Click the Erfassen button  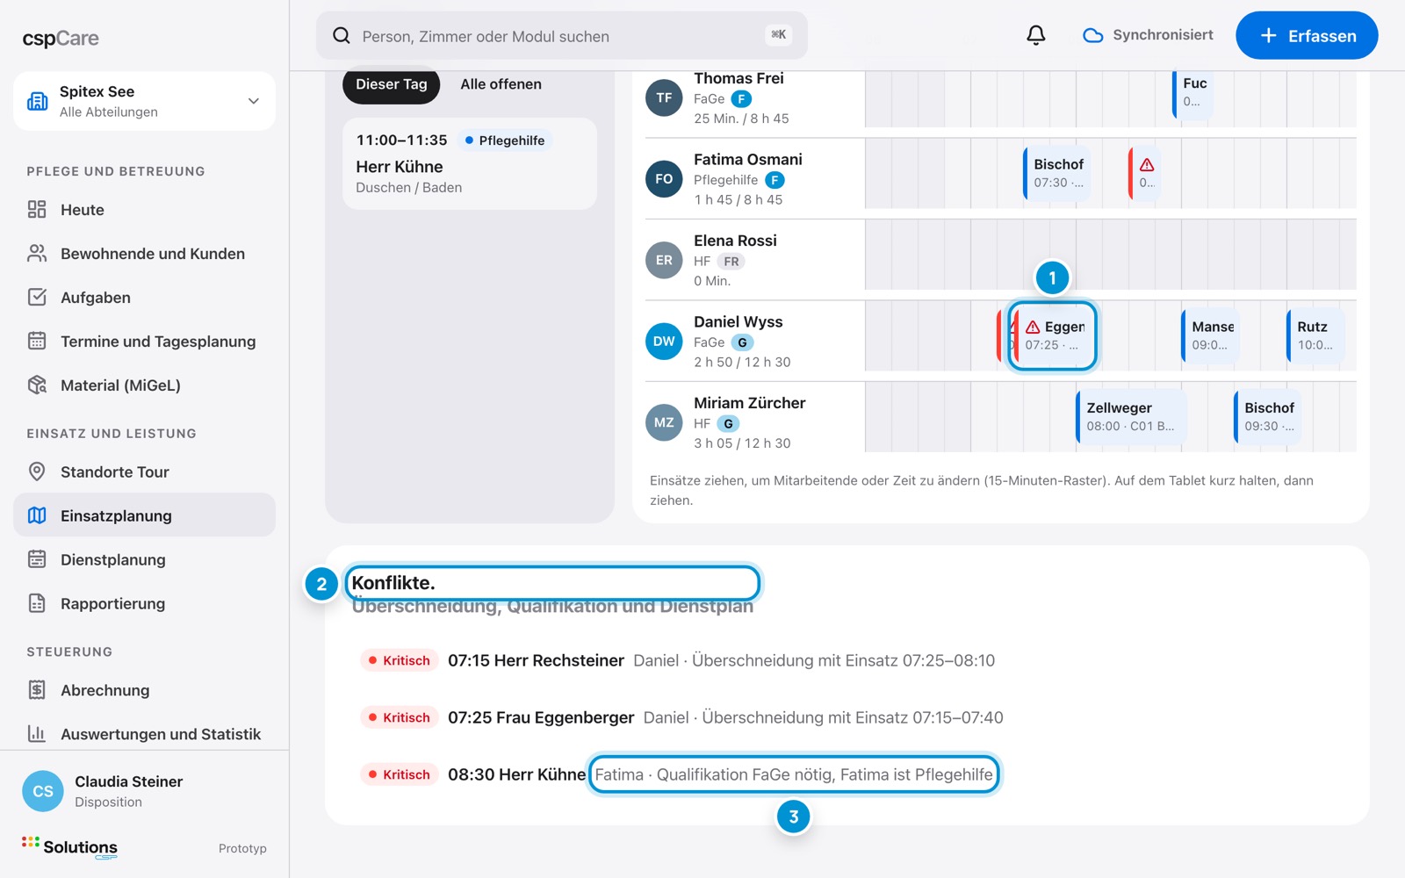1307,36
